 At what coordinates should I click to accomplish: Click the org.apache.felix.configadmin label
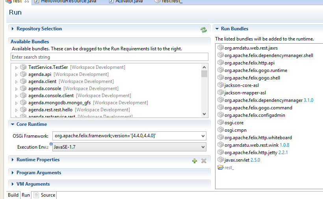[x=255, y=115]
